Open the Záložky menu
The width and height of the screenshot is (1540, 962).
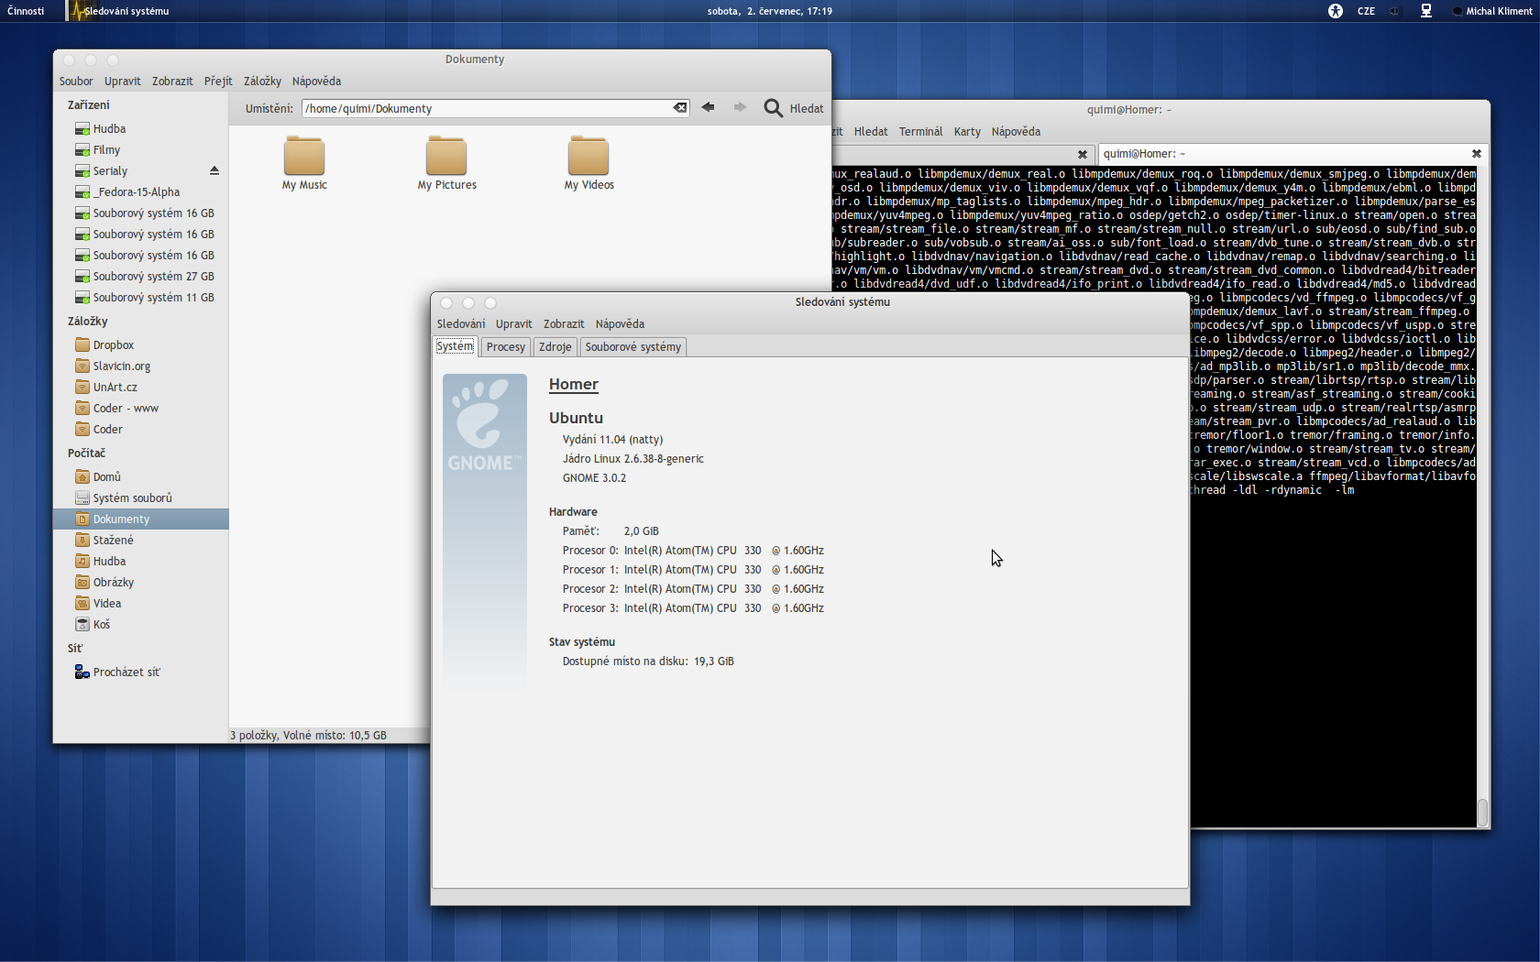(262, 82)
